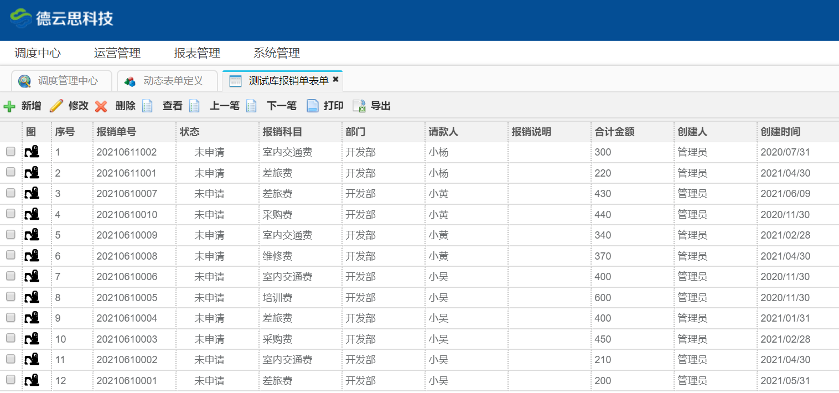
Task: Expand the 报表管理 menu
Action: [x=197, y=53]
